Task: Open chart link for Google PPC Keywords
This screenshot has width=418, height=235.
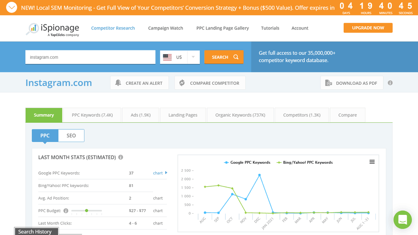Action: pyautogui.click(x=158, y=173)
